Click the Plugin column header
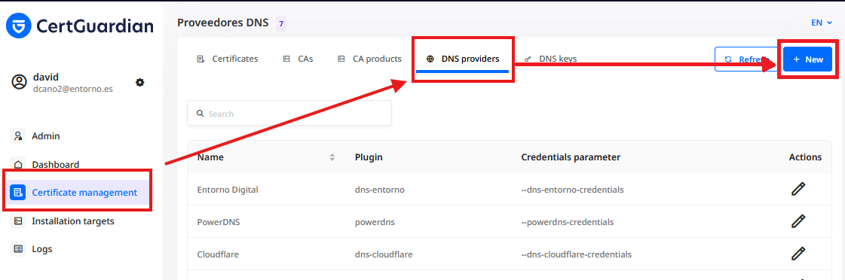Screen dimensions: 845x280 369,157
